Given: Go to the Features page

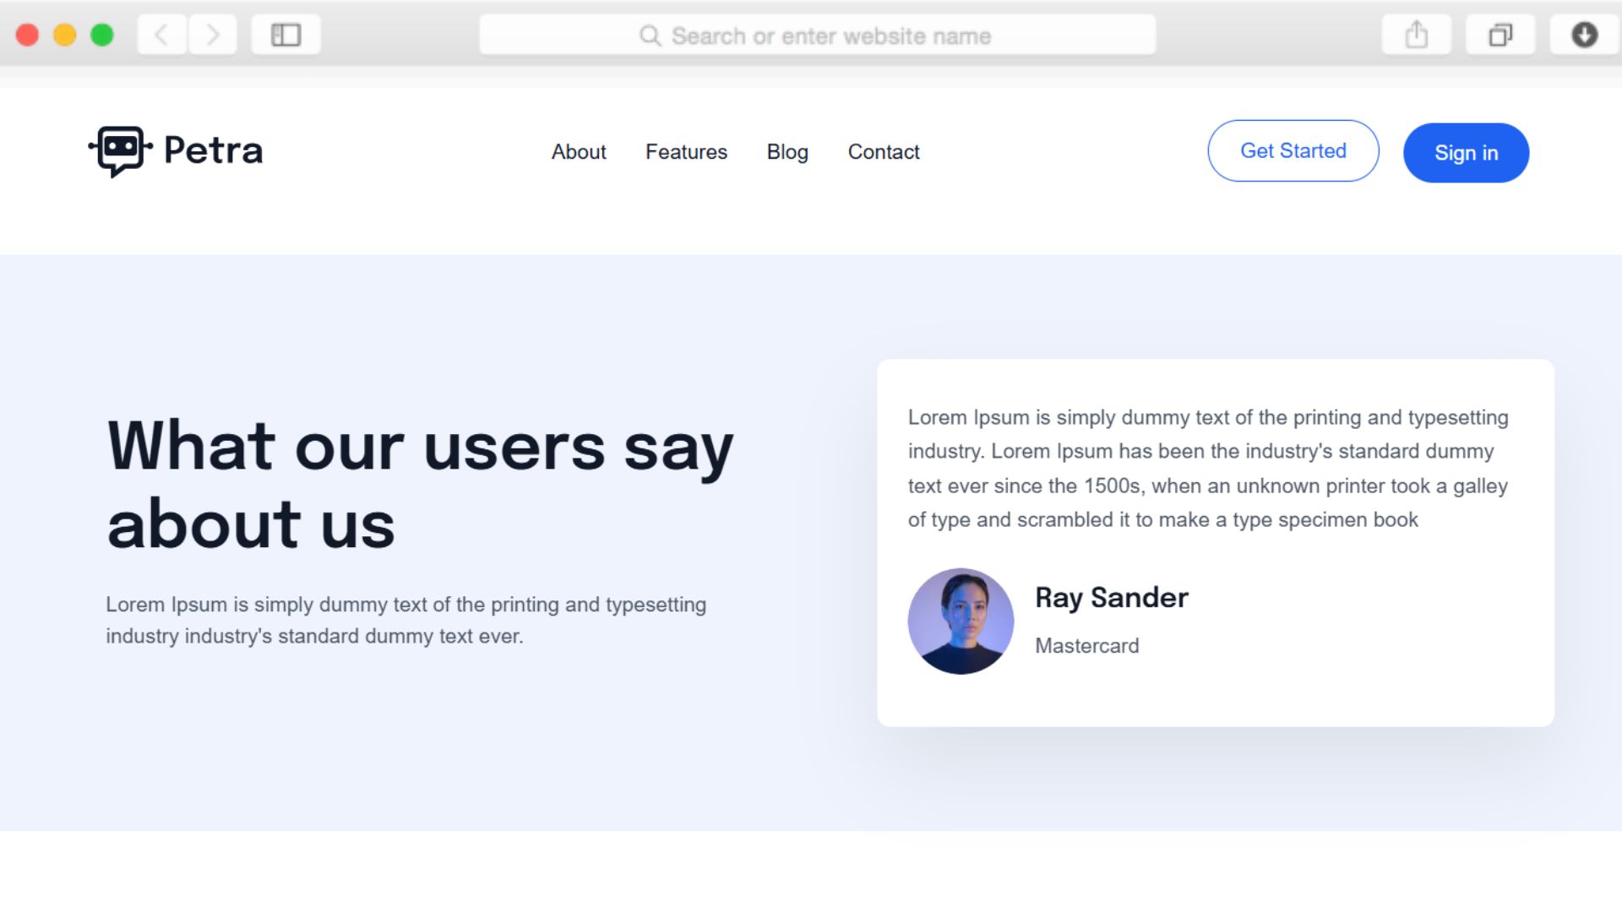Looking at the screenshot, I should (686, 152).
